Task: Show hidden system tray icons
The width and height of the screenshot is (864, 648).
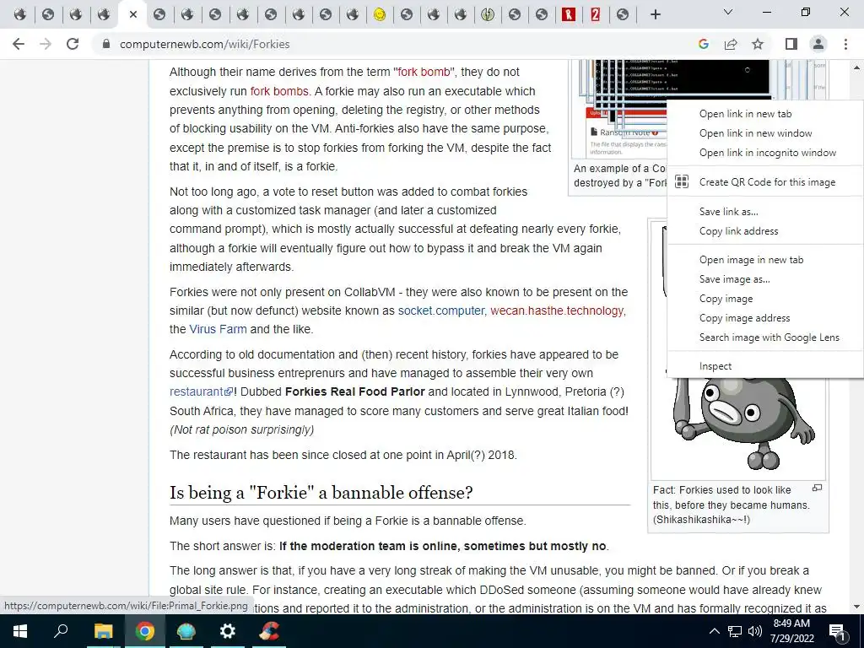Action: (x=714, y=631)
